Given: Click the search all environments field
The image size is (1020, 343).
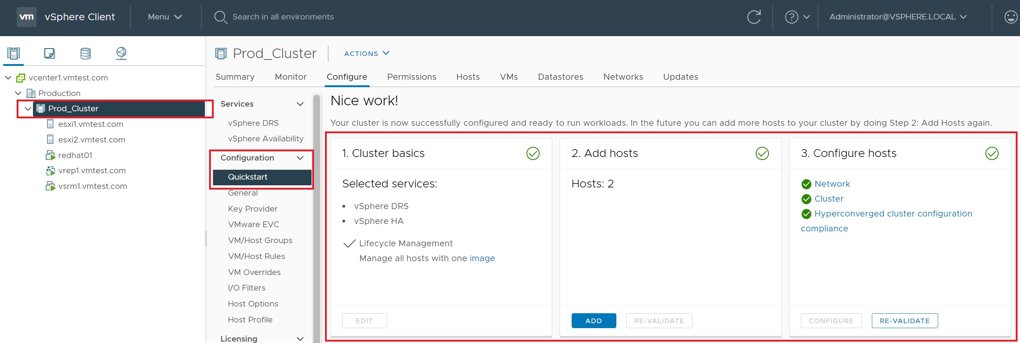Looking at the screenshot, I should point(283,17).
